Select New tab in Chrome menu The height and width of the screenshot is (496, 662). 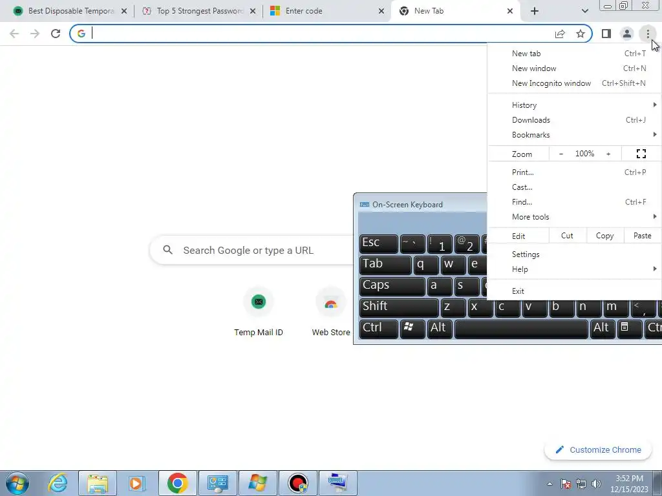click(x=575, y=54)
